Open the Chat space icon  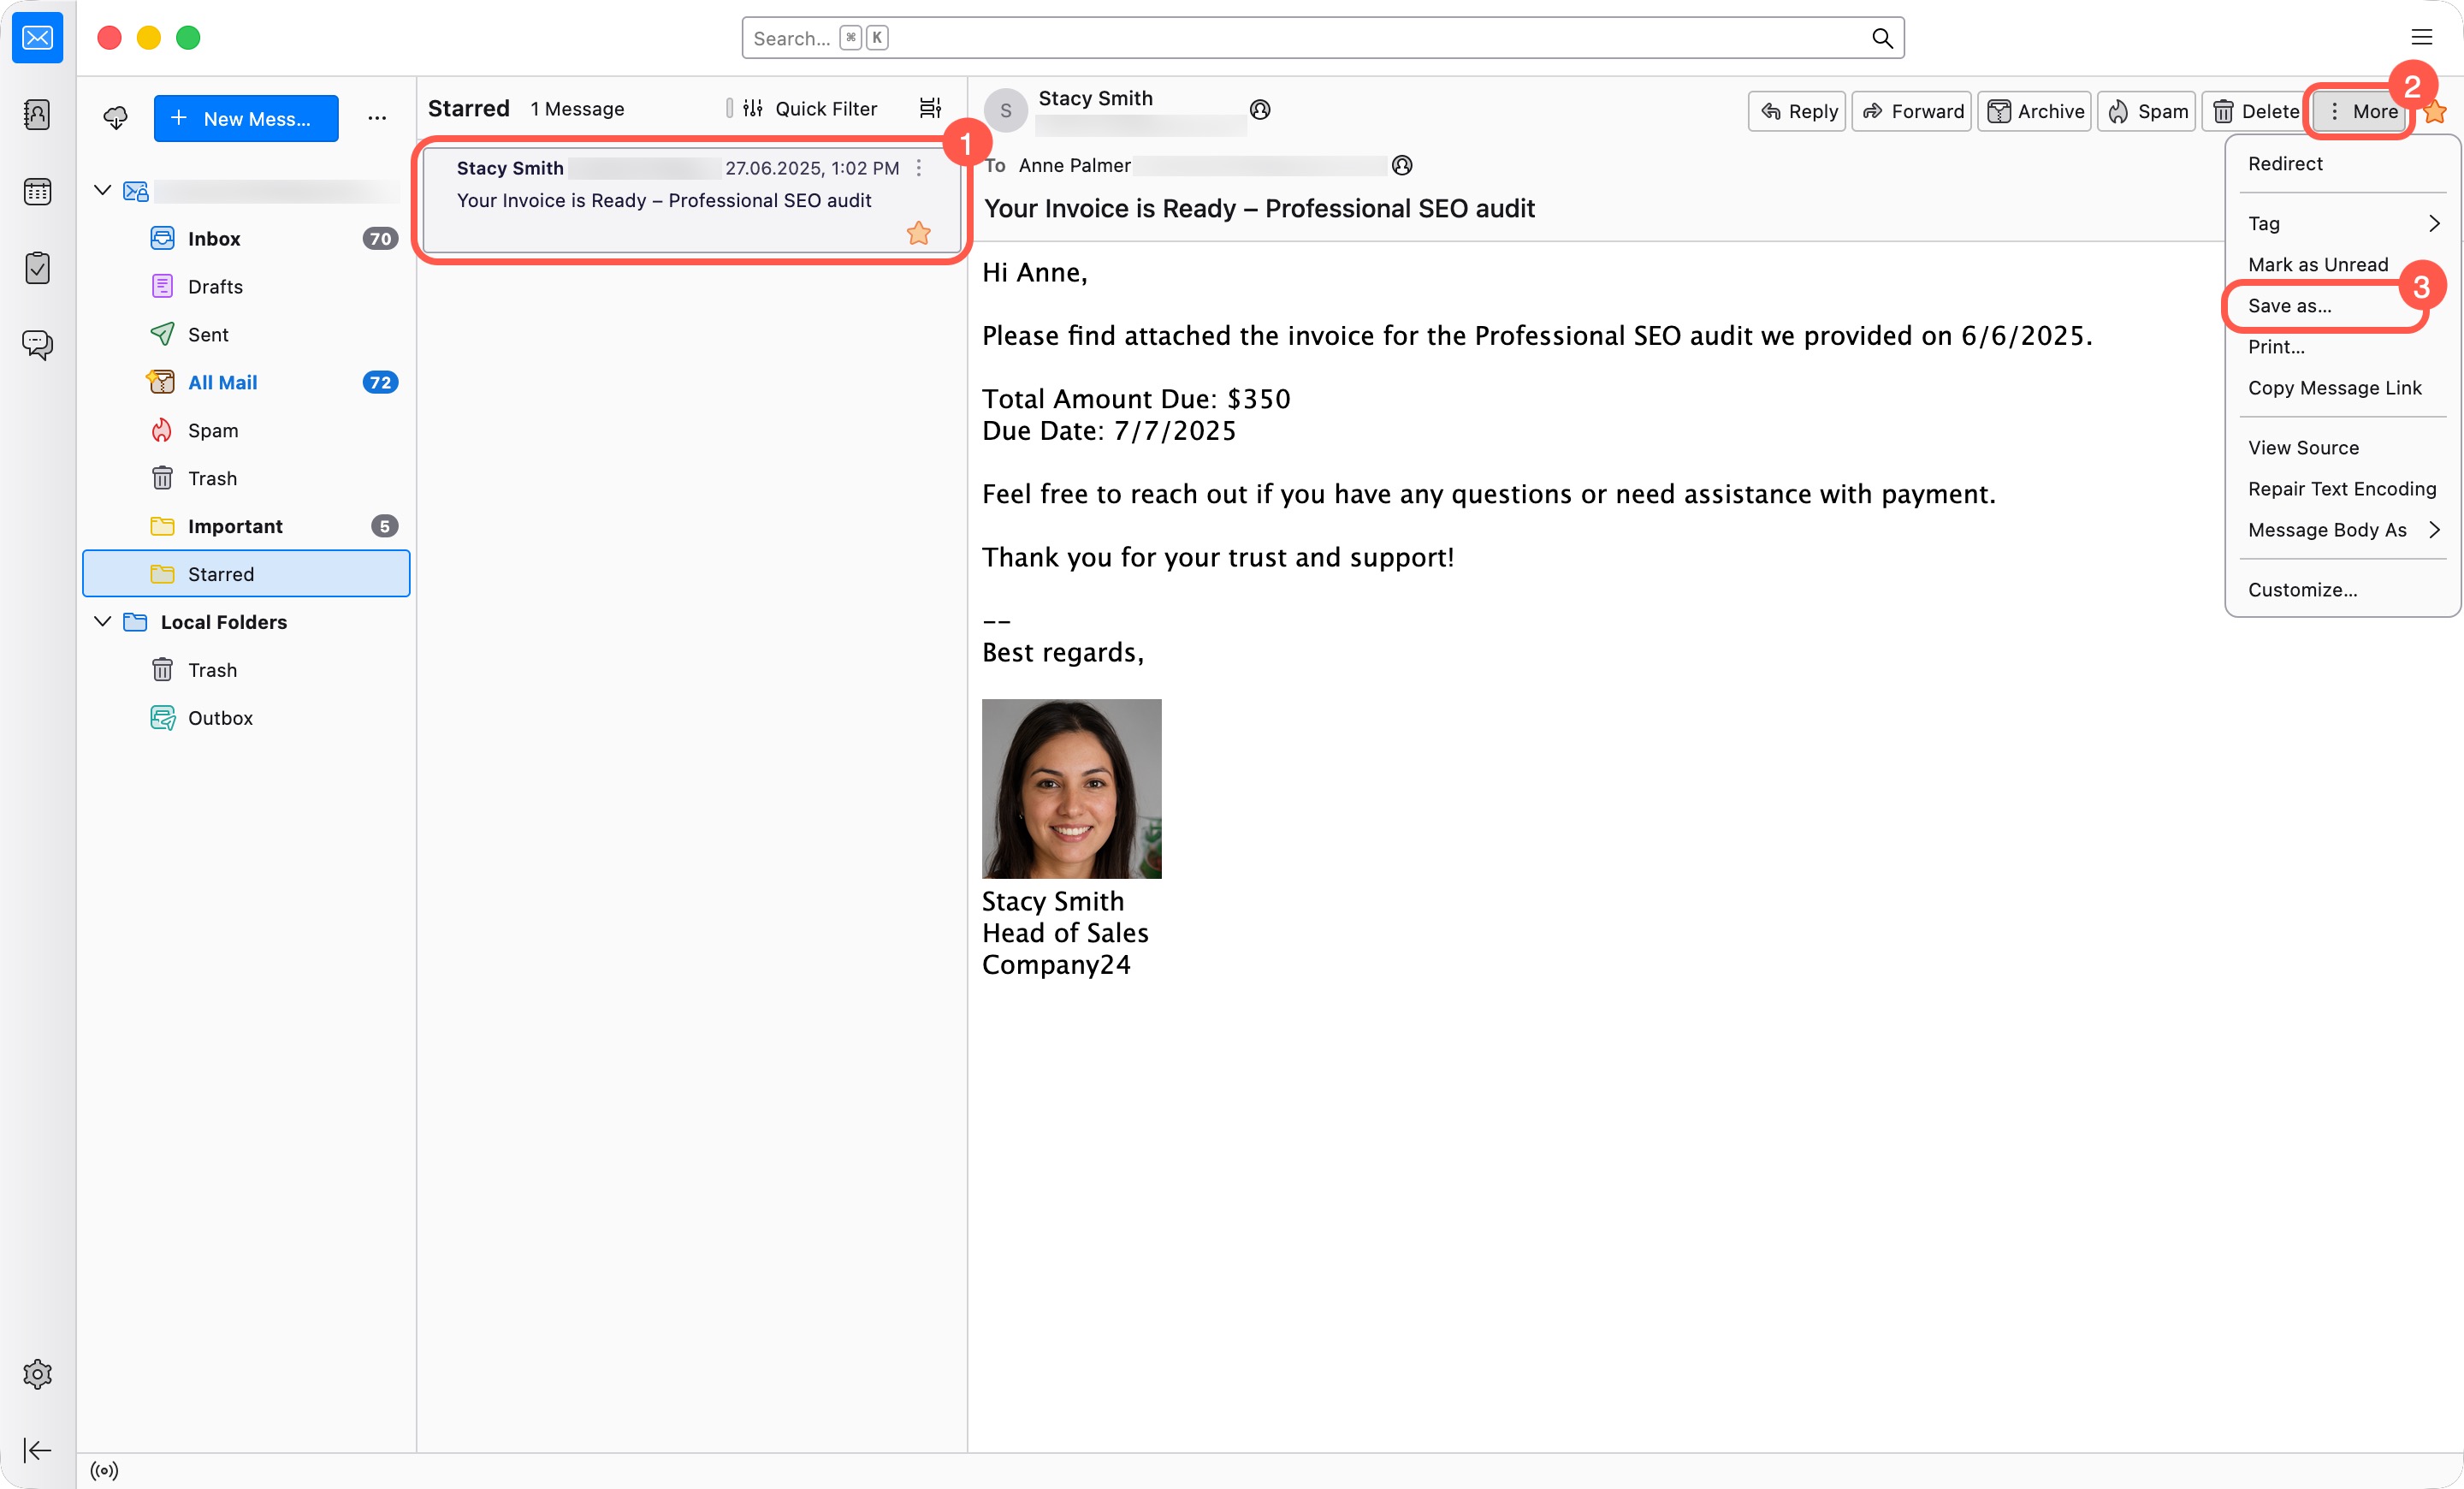point(37,345)
